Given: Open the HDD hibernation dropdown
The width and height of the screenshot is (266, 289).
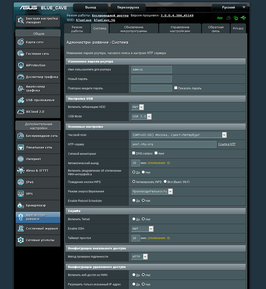Looking at the screenshot, I should click(137, 107).
